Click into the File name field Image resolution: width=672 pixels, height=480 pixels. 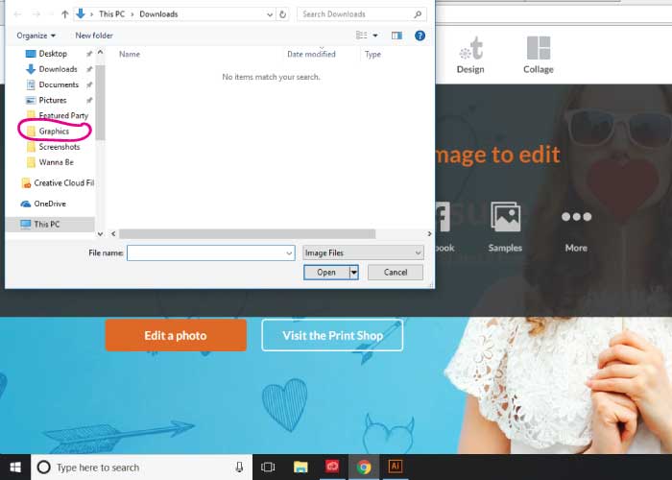[x=210, y=252]
